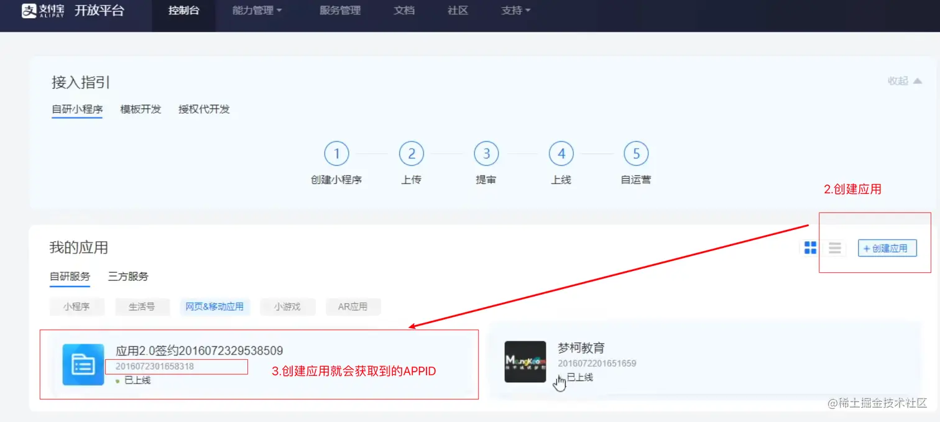Open 社区 in top navigation

pos(458,11)
